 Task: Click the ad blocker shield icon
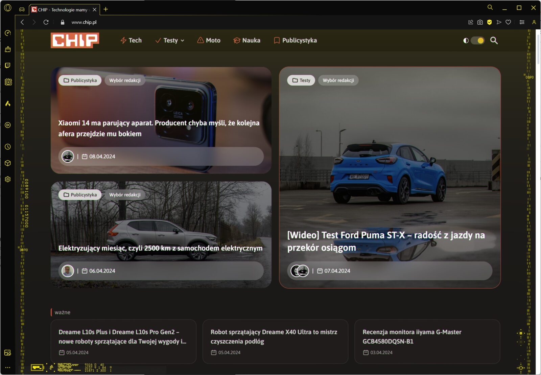(x=489, y=22)
